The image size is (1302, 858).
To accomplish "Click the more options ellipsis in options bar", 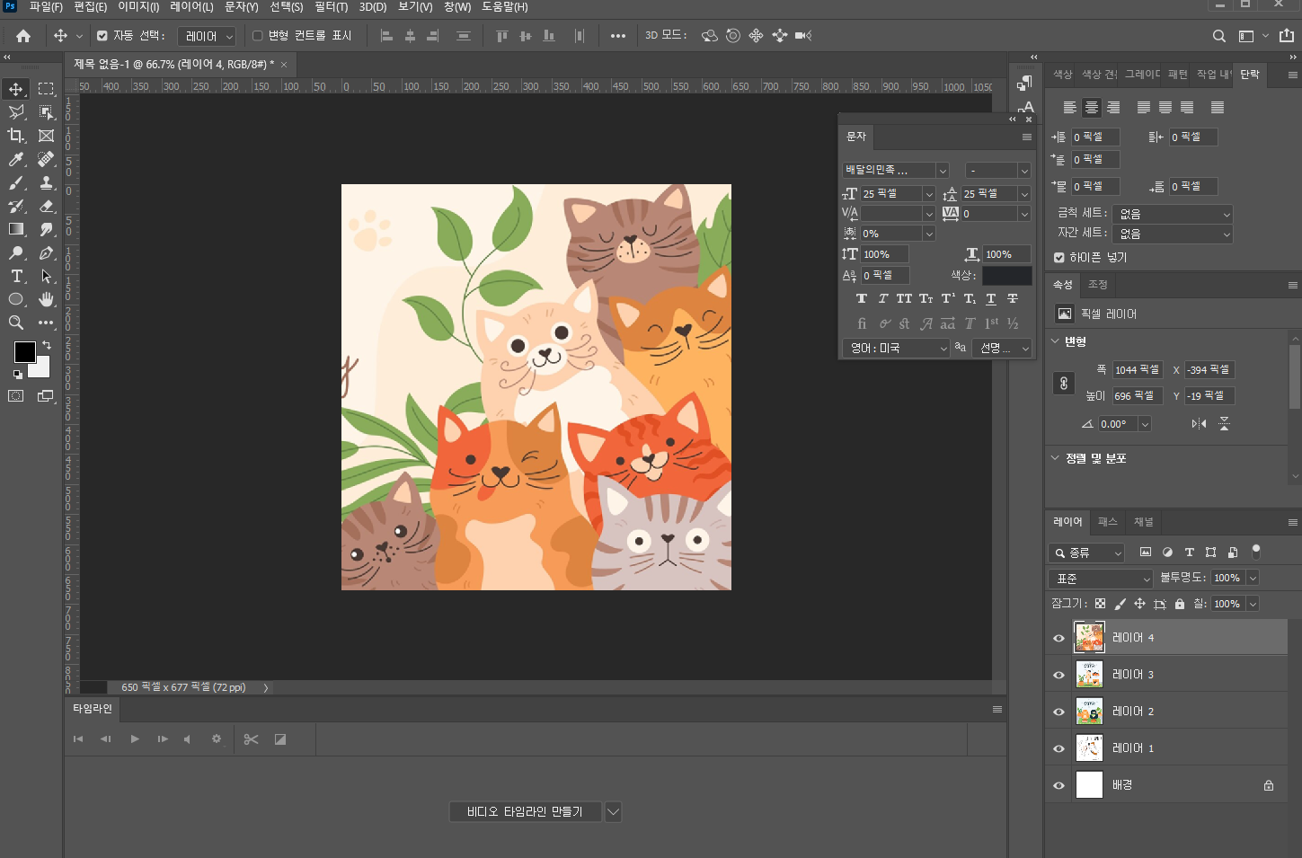I will point(618,36).
